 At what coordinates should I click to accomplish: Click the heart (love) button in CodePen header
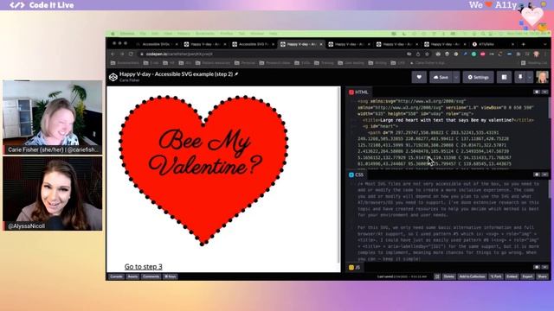[x=419, y=77]
